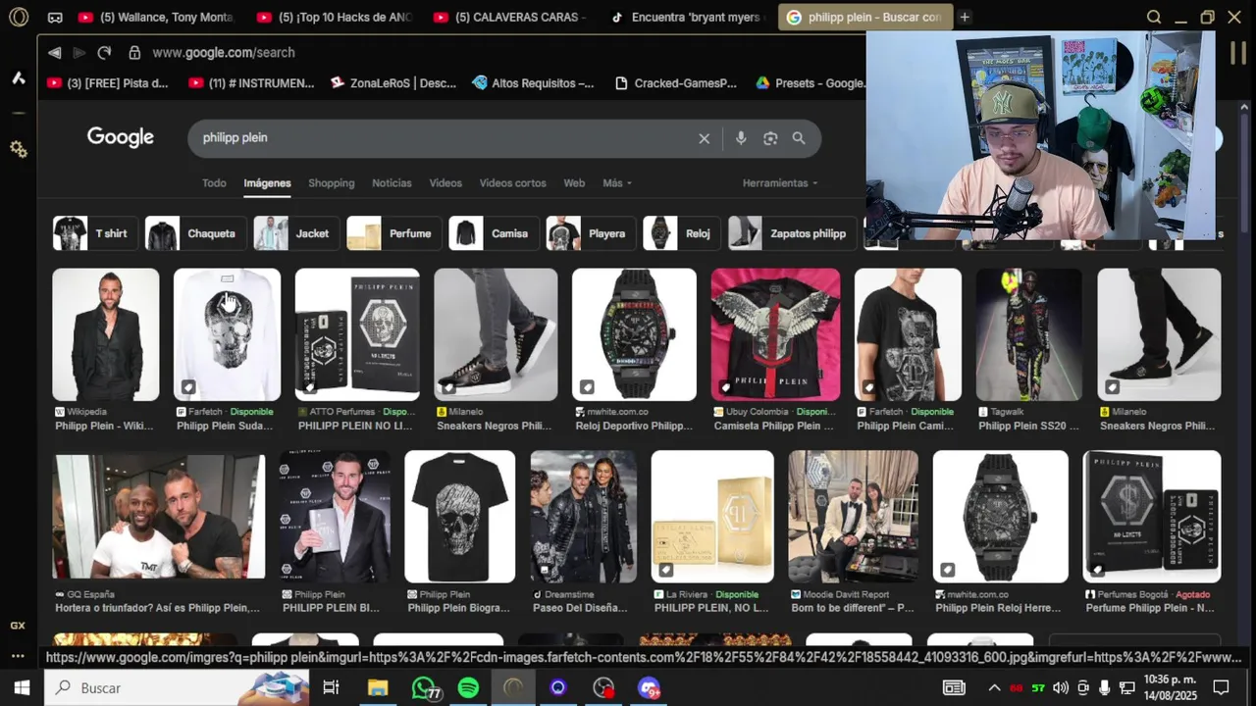Viewport: 1256px width, 706px height.
Task: Open the Opera menu logo
Action: (19, 17)
